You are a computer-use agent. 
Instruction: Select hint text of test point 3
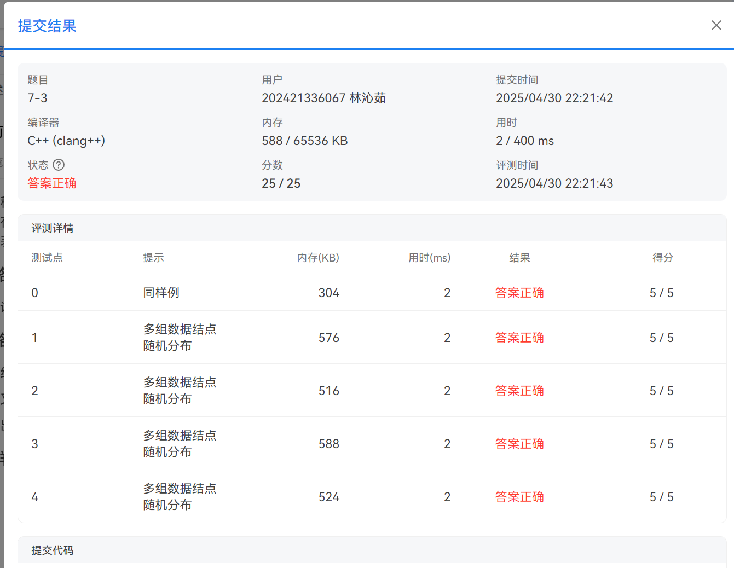coord(180,443)
